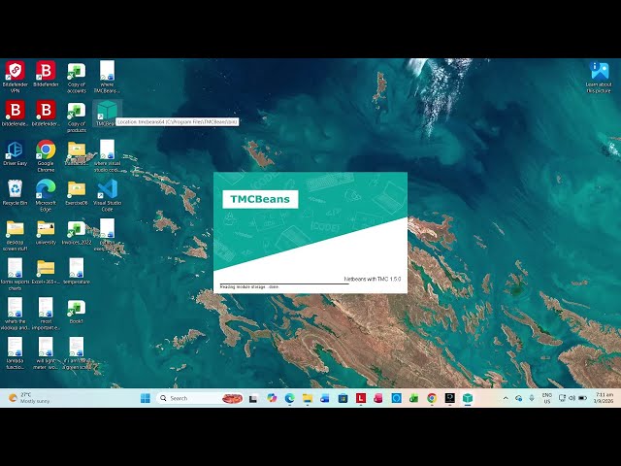Click the splash screen loading progress bar
The height and width of the screenshot is (466, 621).
tap(284, 283)
